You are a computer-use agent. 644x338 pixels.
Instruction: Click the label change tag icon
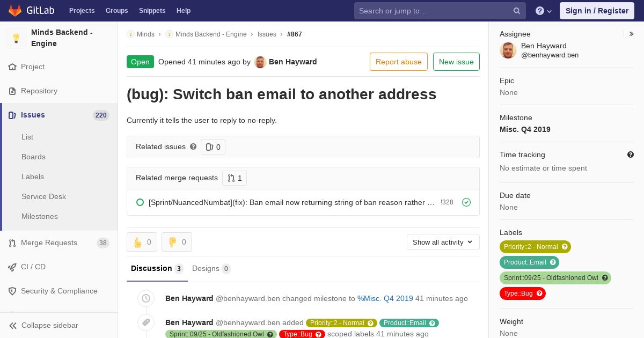tap(146, 322)
